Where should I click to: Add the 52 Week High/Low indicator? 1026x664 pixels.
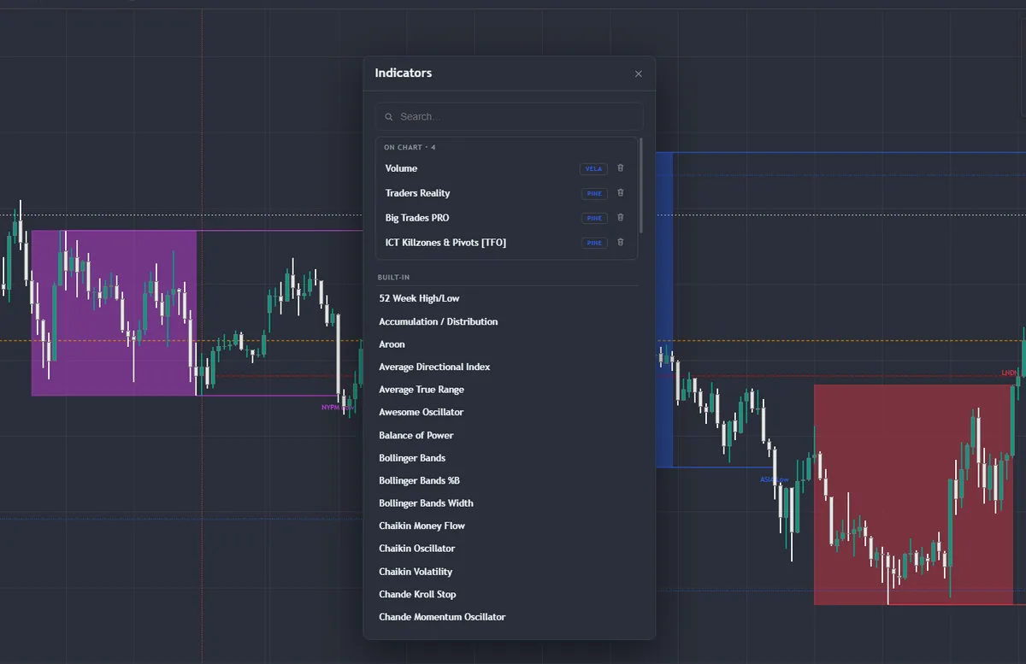[x=508, y=298]
